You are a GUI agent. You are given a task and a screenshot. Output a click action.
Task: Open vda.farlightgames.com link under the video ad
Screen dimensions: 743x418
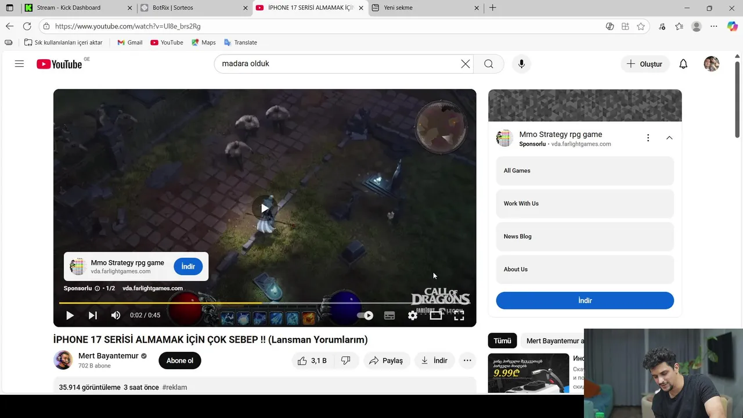[x=153, y=288]
